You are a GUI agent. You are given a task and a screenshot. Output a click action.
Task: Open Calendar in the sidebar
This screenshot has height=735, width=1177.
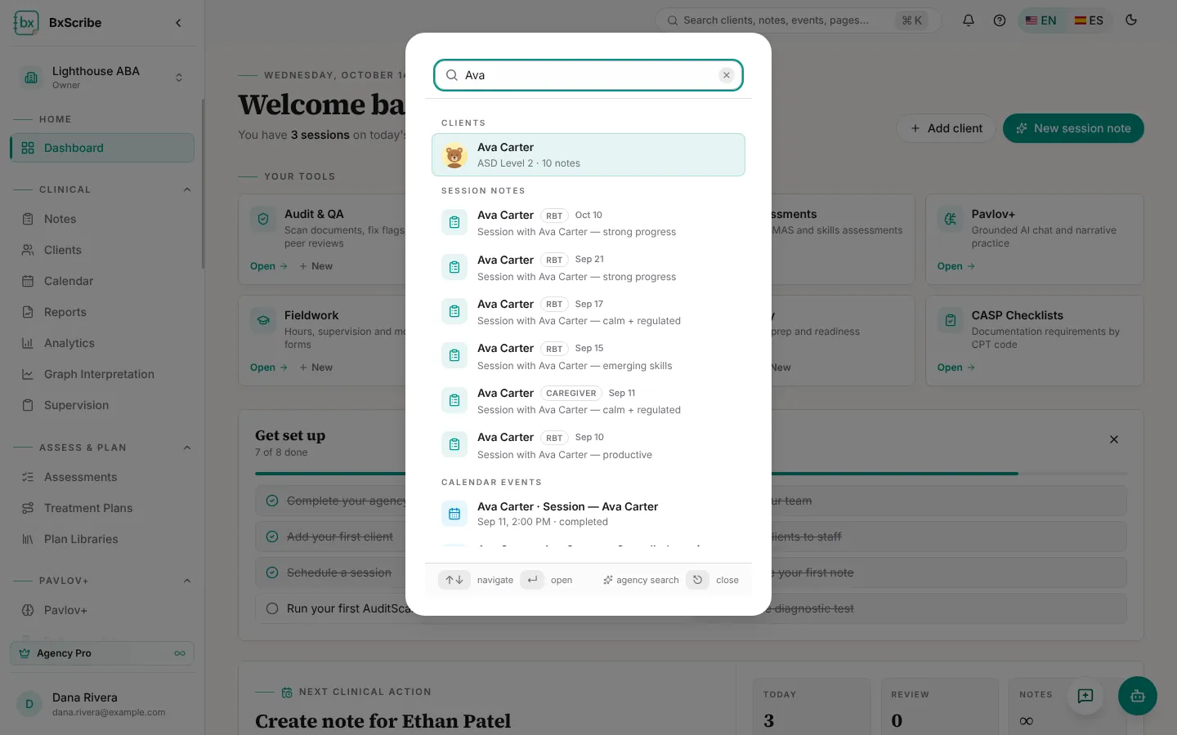(x=102, y=281)
